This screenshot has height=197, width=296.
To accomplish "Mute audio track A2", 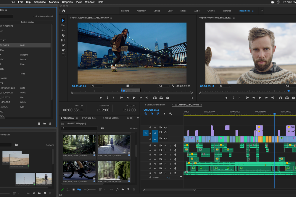I will coord(165,150).
